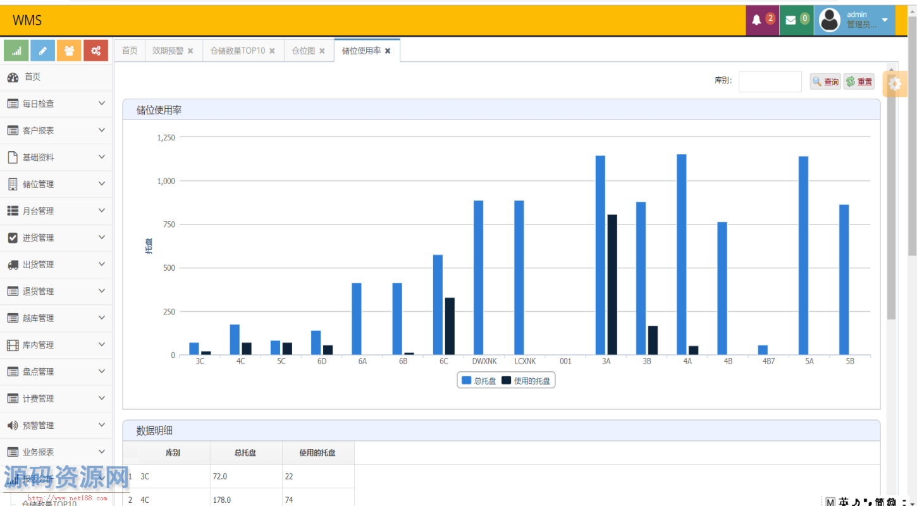Image resolution: width=917 pixels, height=506 pixels.
Task: Click the 首页 sidebar link
Action: (56, 77)
